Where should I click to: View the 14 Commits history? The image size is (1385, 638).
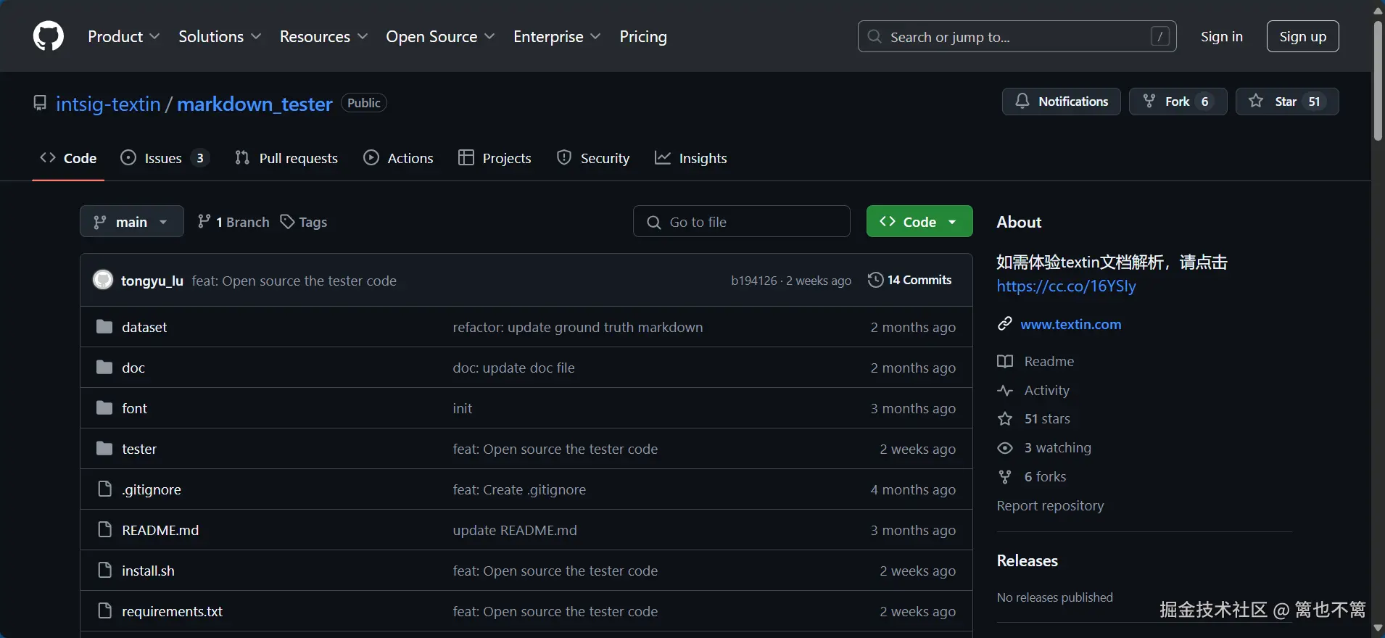point(909,280)
